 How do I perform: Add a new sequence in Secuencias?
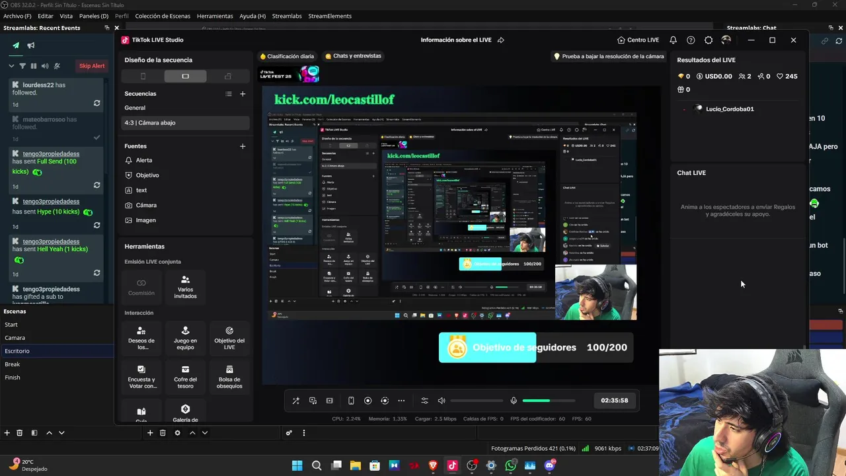pyautogui.click(x=243, y=94)
